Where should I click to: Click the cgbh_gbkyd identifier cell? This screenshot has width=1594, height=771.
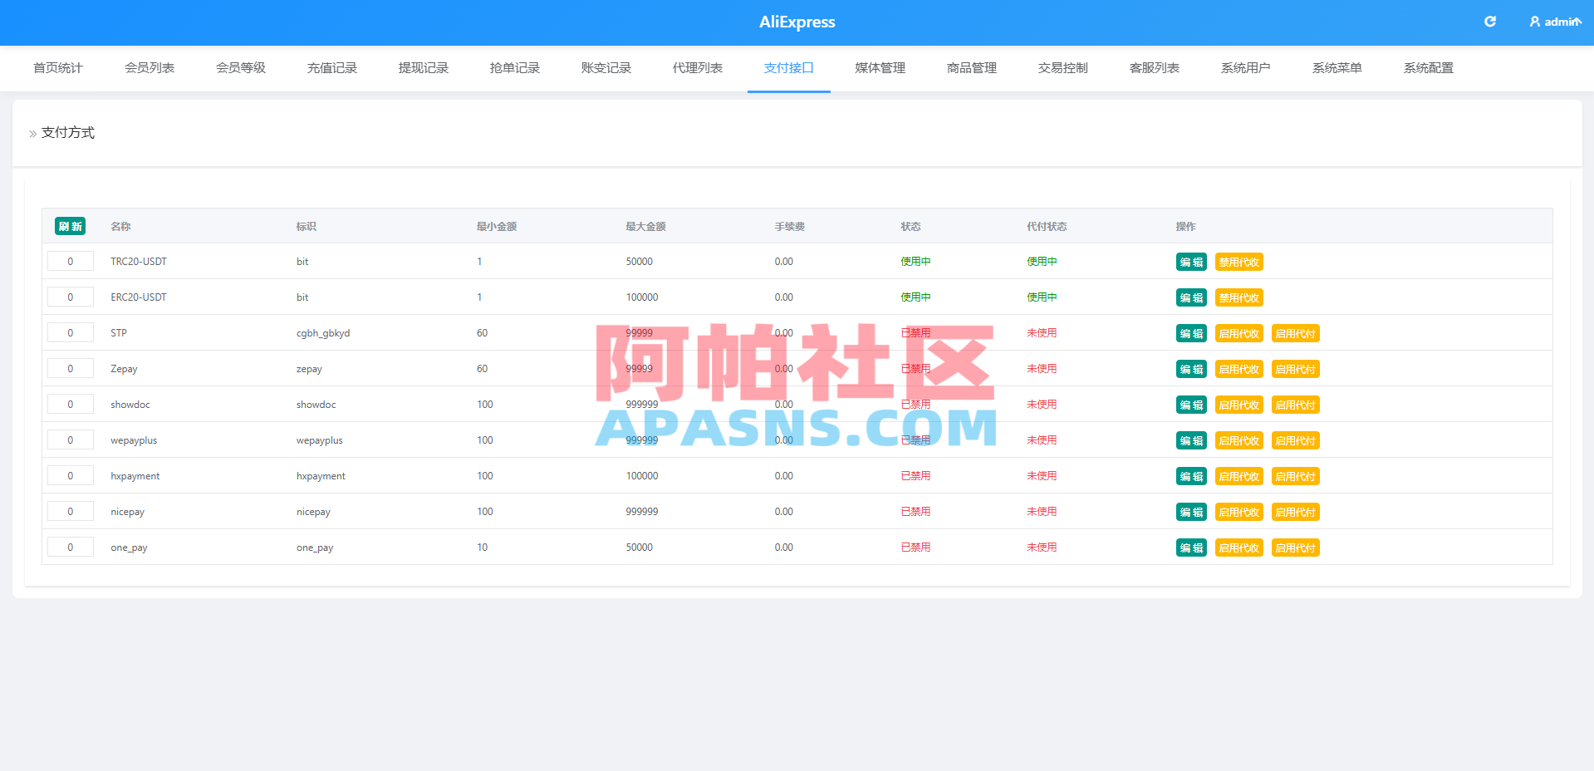tap(323, 333)
